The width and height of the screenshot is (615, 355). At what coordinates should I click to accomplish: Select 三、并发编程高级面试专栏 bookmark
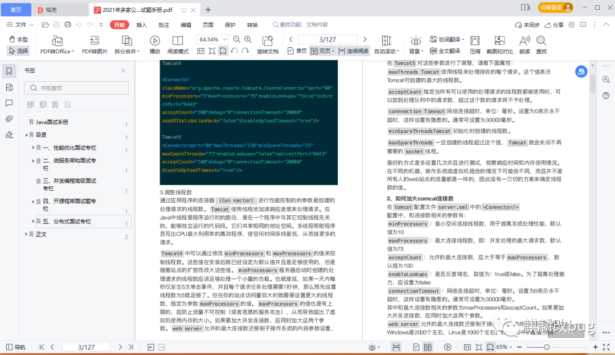click(x=69, y=185)
